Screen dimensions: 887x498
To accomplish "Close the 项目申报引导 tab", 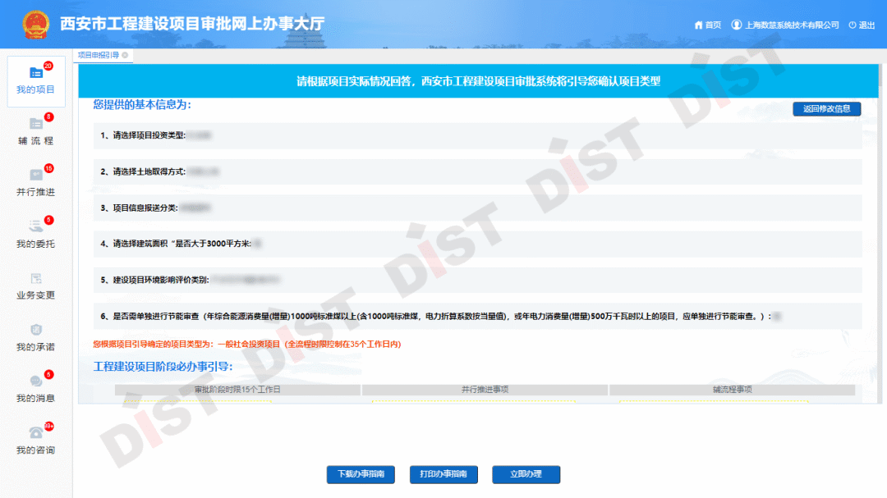I will (x=125, y=55).
